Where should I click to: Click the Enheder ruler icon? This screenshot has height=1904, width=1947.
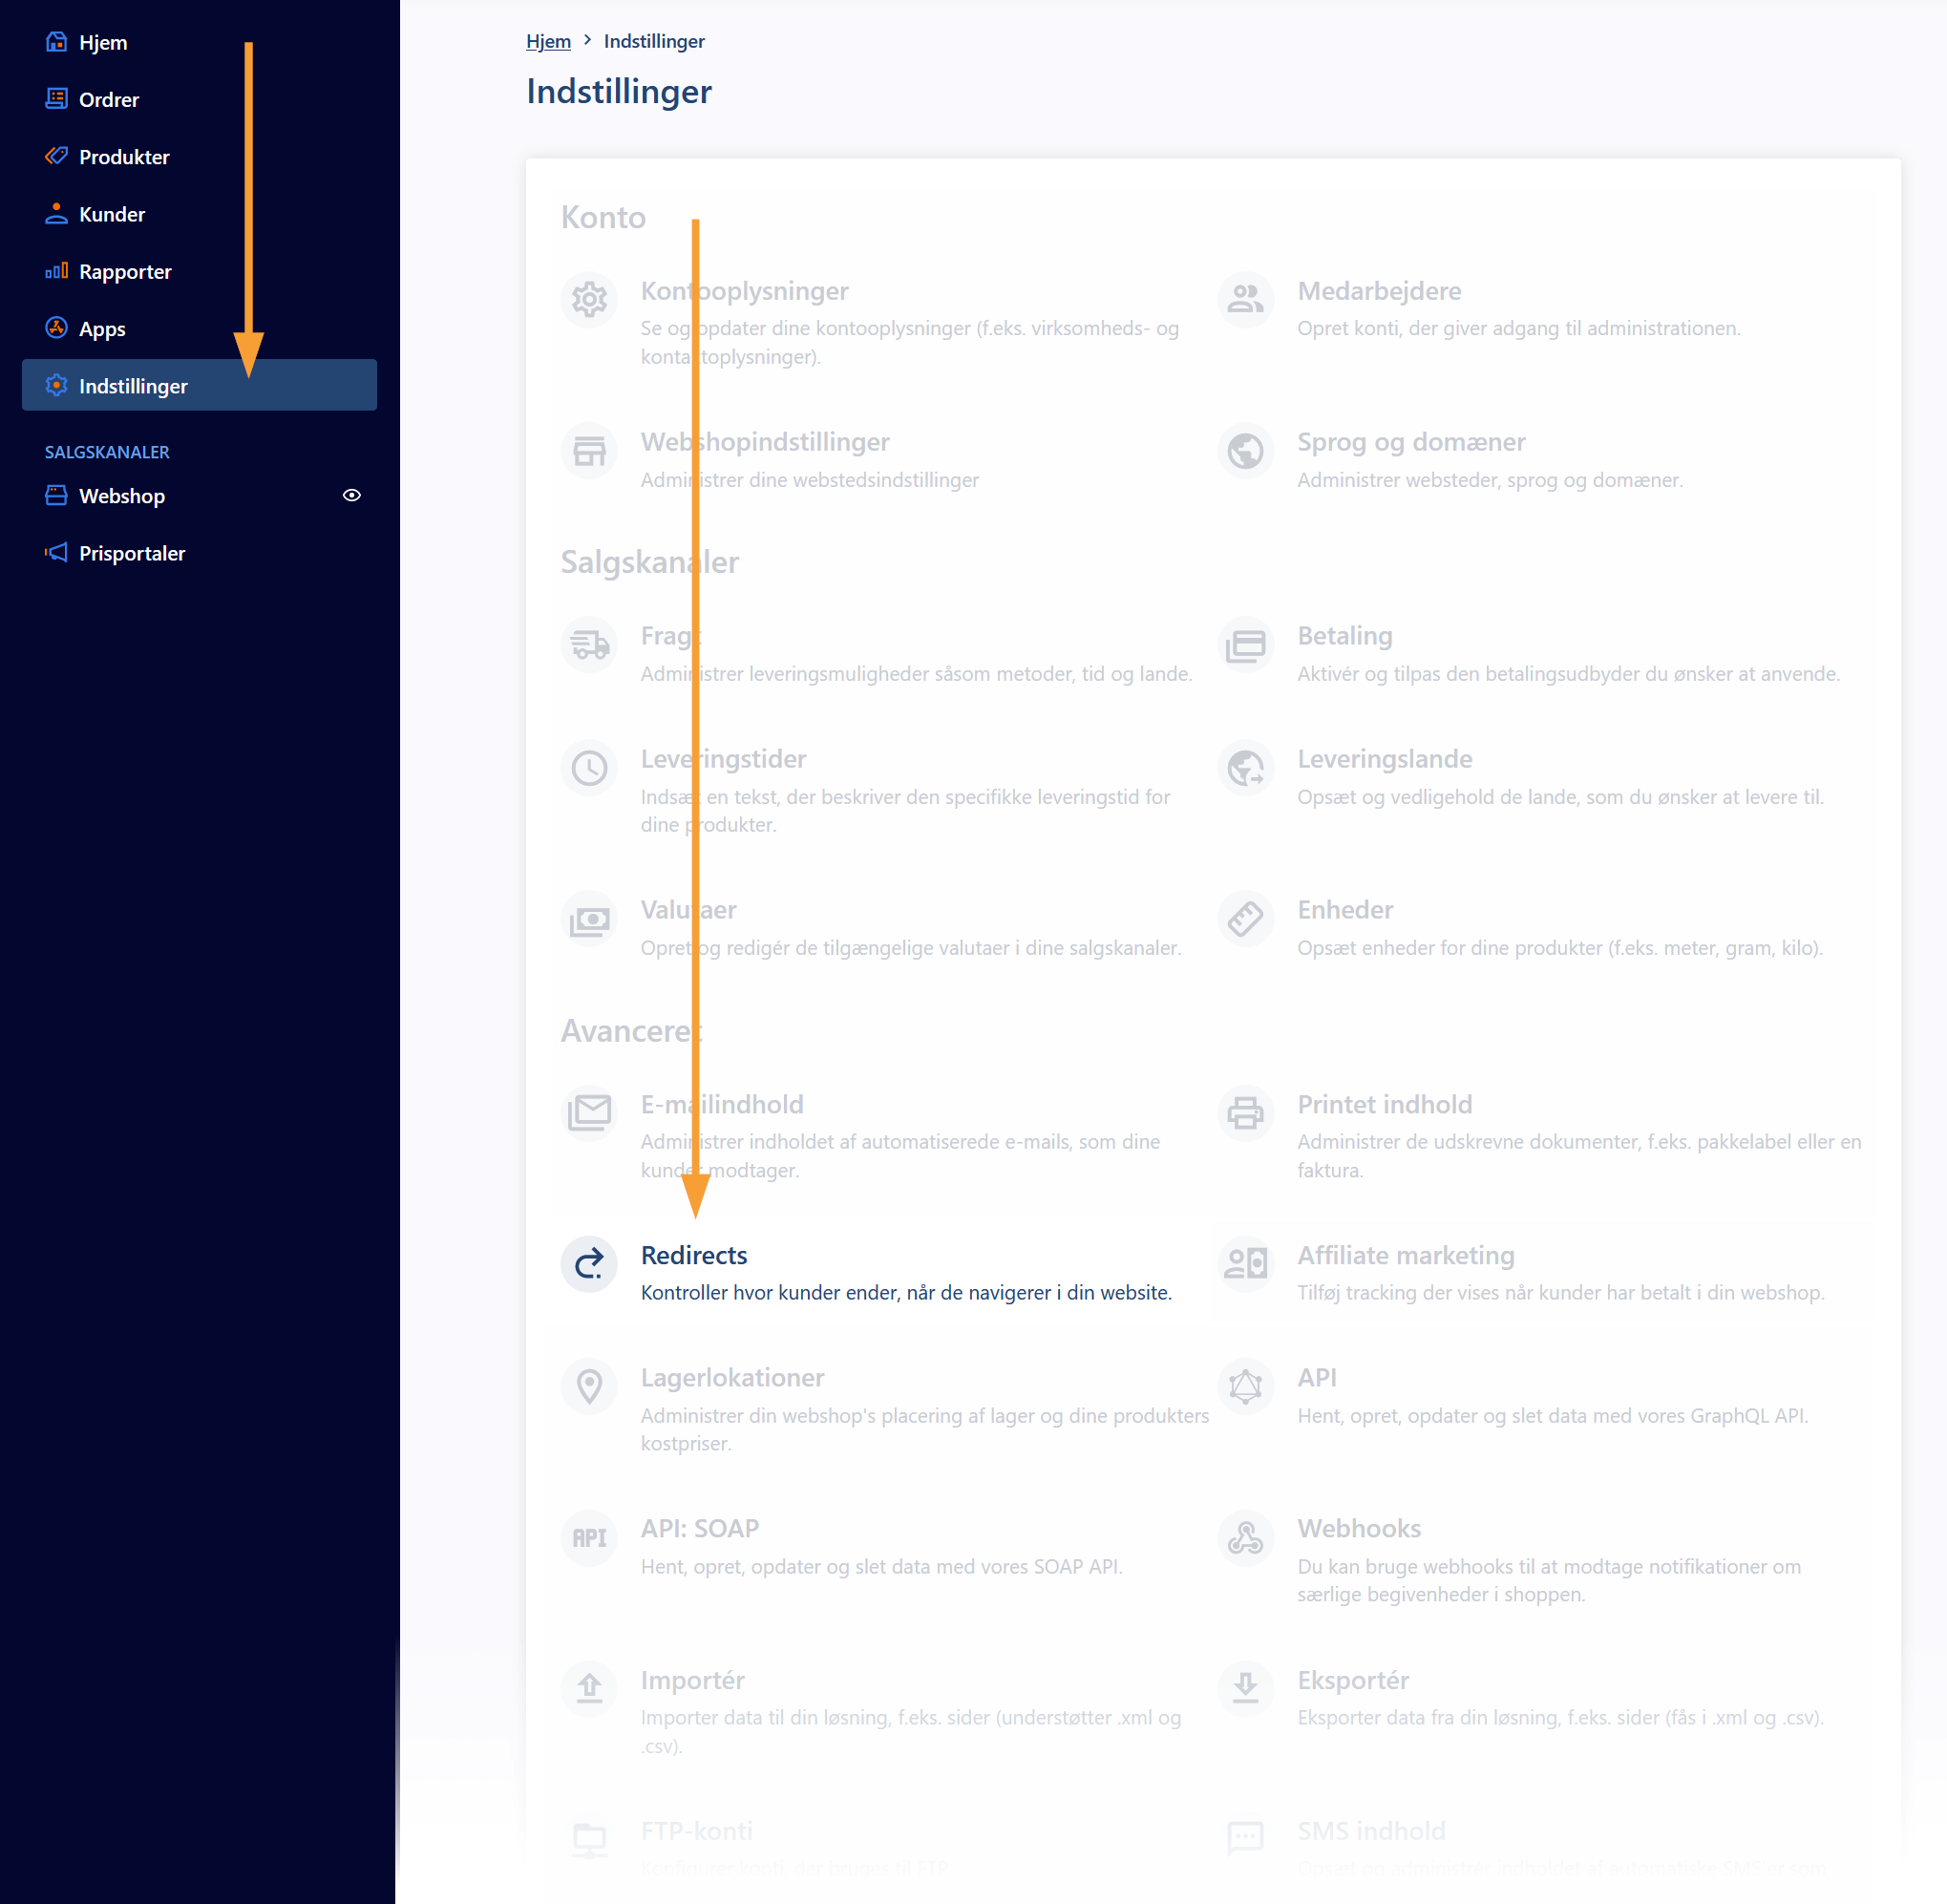1245,919
